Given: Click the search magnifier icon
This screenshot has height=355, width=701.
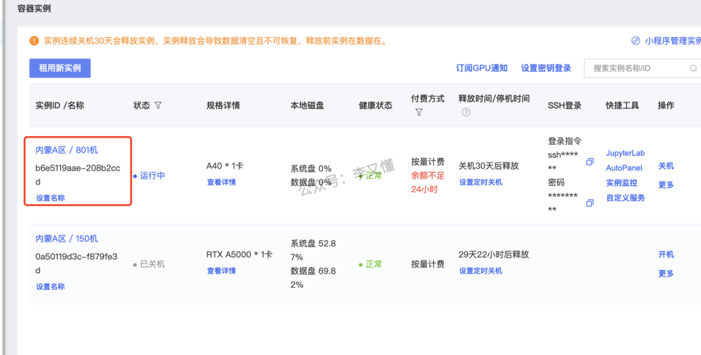Looking at the screenshot, I should click(693, 68).
